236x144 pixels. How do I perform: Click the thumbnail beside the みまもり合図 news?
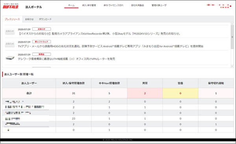pyautogui.click(x=10, y=44)
